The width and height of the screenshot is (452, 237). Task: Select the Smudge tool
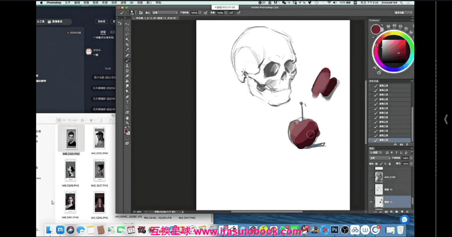coord(127,86)
